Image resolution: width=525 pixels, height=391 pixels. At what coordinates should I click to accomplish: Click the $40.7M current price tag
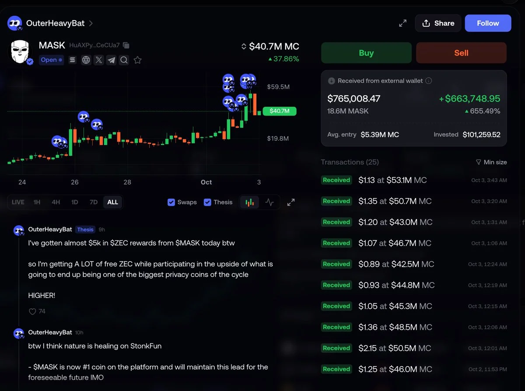(x=280, y=111)
